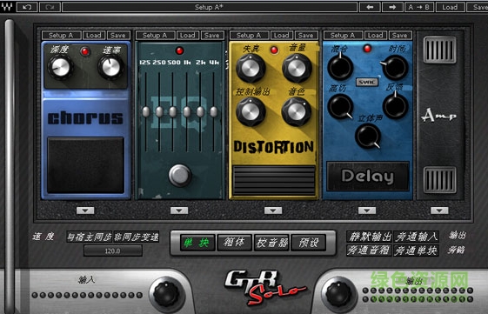Click the undo arrow in top bar
The height and width of the screenshot is (314, 488).
[27, 7]
